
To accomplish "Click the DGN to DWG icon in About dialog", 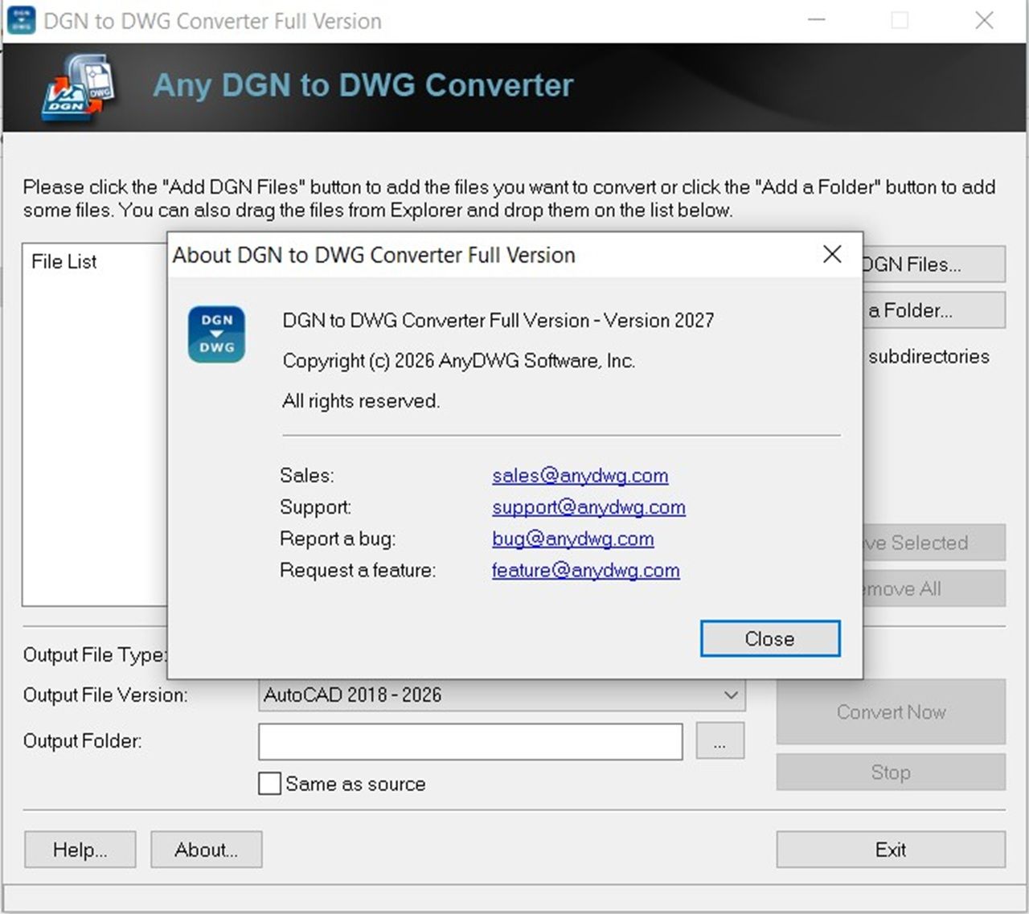I will click(216, 334).
